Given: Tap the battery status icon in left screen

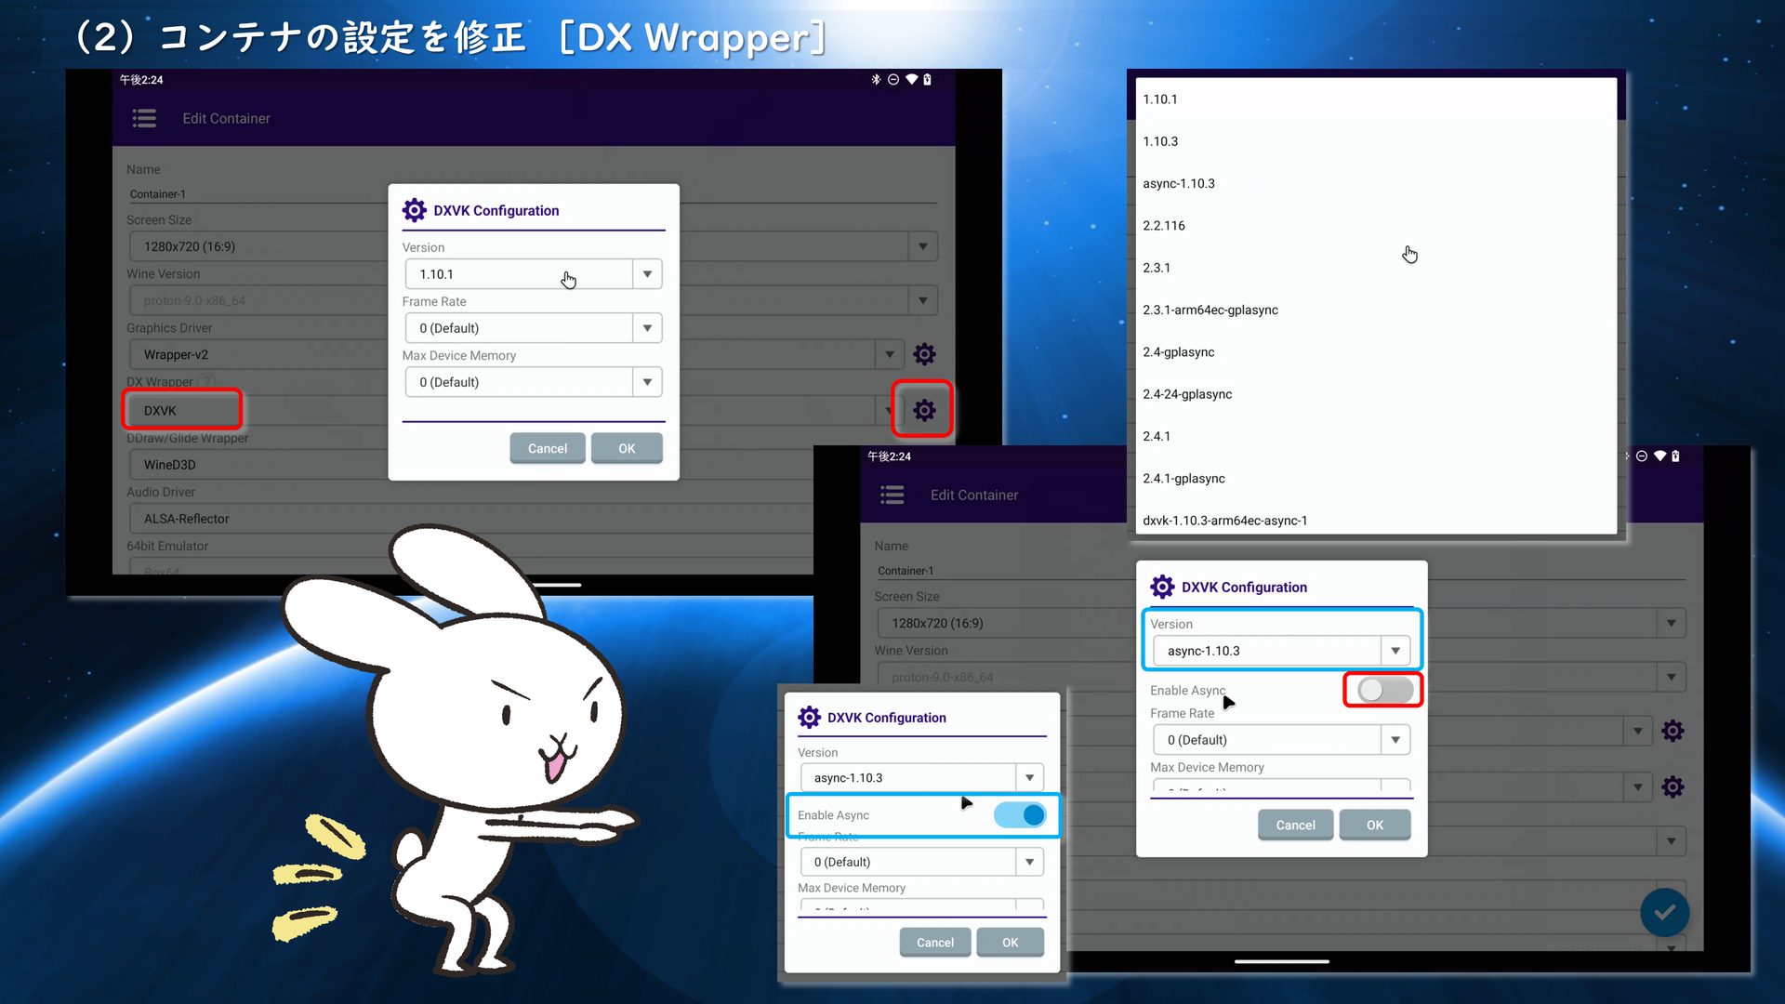Looking at the screenshot, I should coord(927,80).
